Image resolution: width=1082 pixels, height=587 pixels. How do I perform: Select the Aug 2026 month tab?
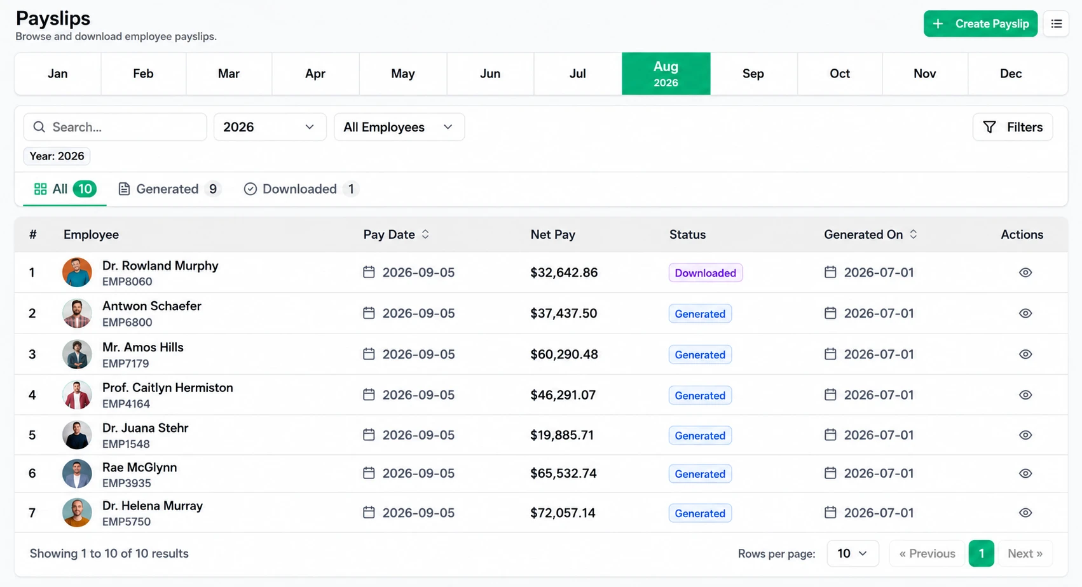pyautogui.click(x=666, y=74)
